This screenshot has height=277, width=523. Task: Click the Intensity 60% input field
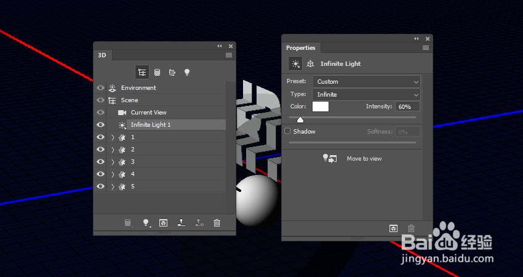pyautogui.click(x=407, y=106)
